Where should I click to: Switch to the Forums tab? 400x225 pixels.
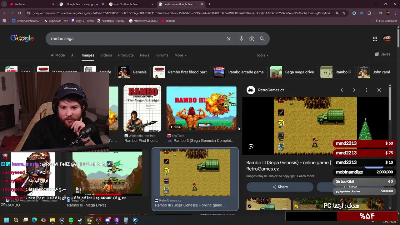(x=162, y=55)
